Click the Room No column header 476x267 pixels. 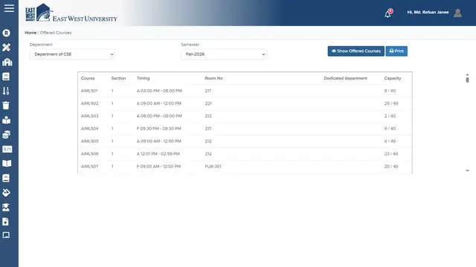(213, 78)
